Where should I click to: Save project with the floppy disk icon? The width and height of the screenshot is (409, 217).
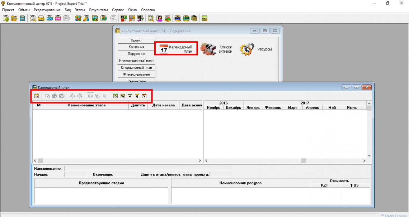(22, 18)
